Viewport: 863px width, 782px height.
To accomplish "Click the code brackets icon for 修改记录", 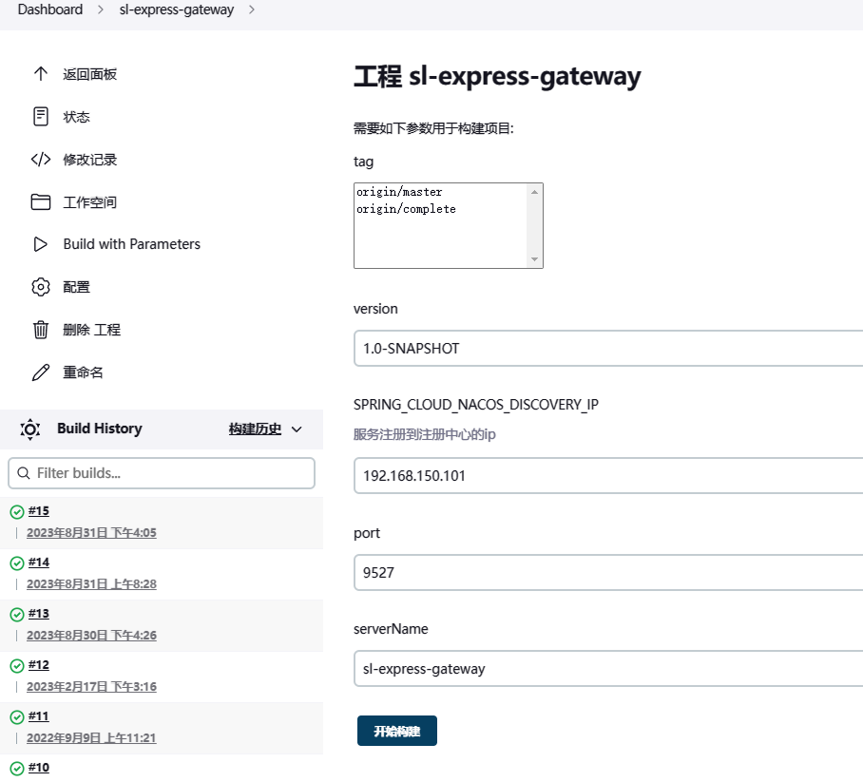I will 41,160.
